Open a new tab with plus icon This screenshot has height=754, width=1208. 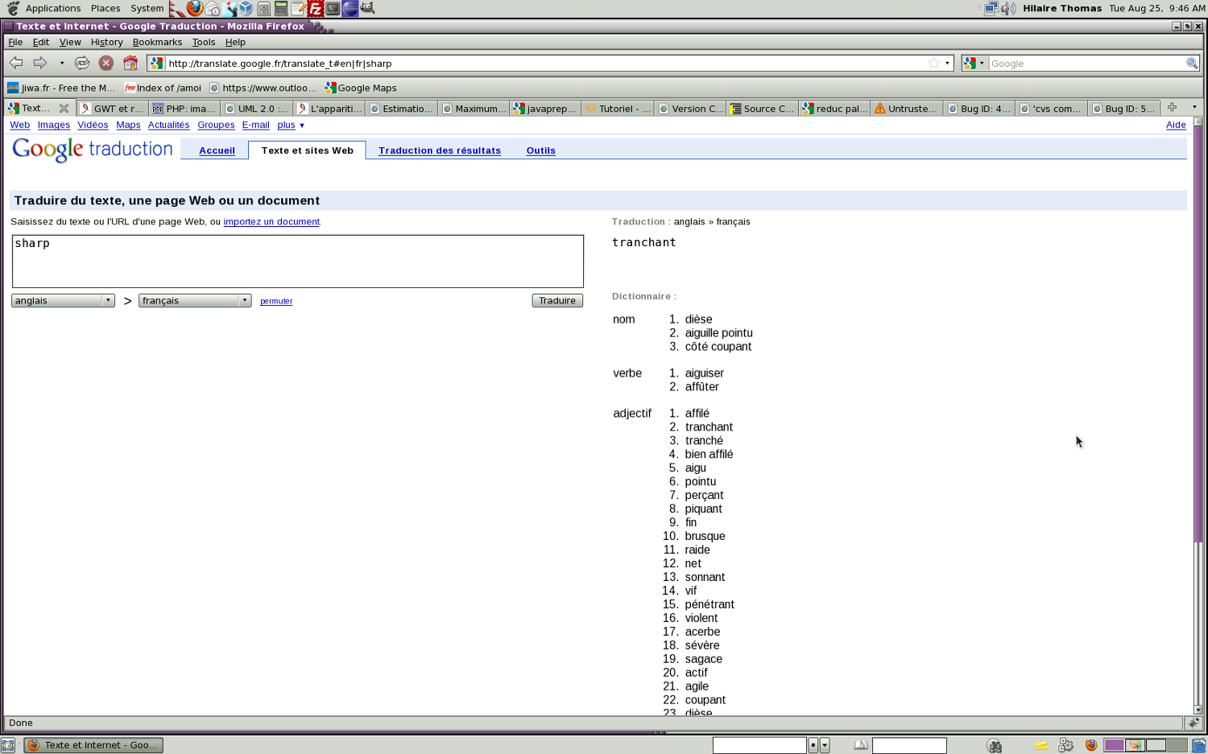(x=1173, y=108)
